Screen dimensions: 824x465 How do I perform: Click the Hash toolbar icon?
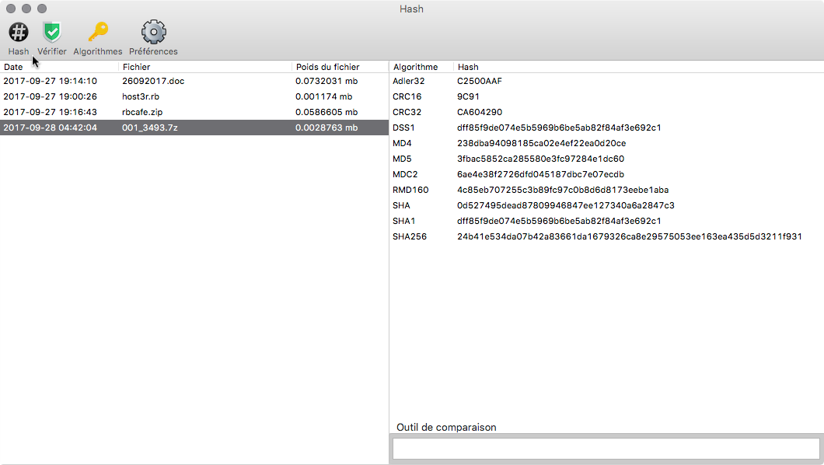(x=19, y=33)
